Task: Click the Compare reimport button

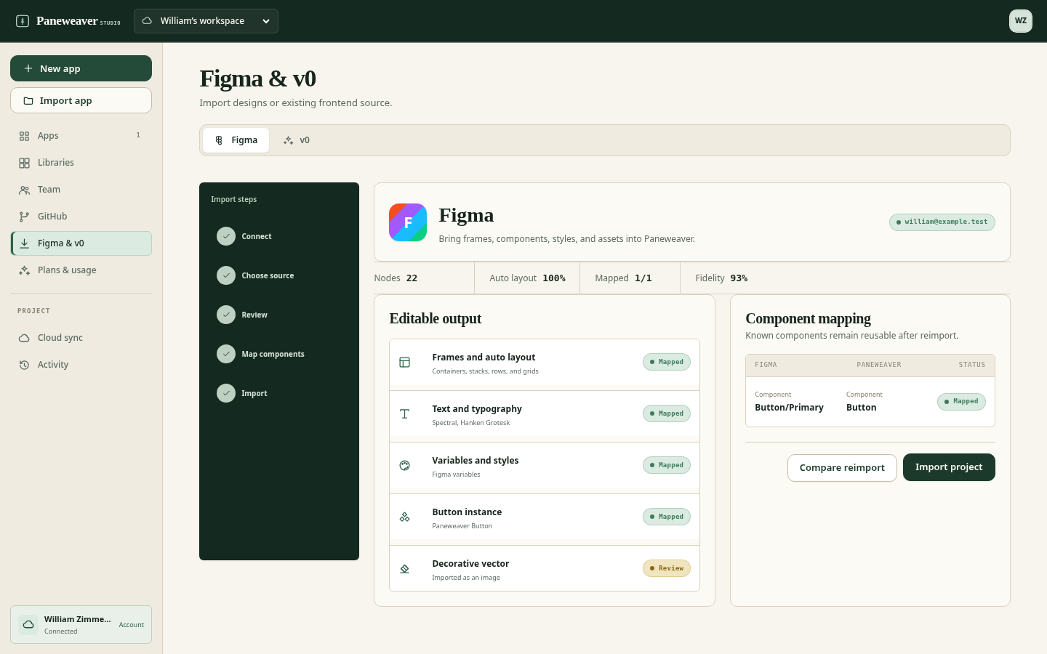Action: (x=842, y=467)
